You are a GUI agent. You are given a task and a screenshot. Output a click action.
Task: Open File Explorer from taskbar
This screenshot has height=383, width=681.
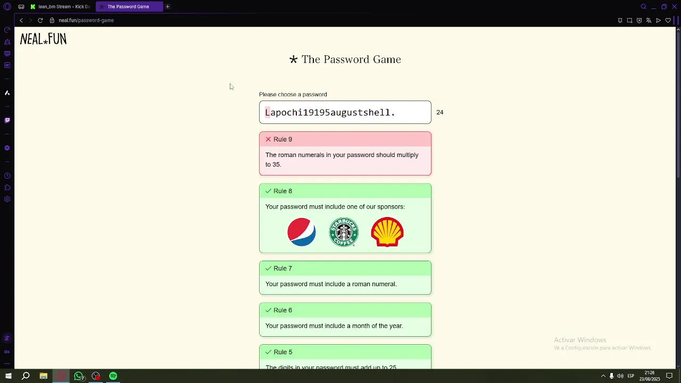tap(44, 376)
